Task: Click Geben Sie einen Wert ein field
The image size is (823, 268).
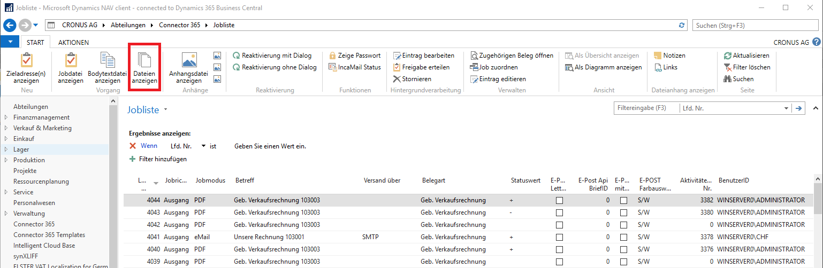Action: pos(270,146)
